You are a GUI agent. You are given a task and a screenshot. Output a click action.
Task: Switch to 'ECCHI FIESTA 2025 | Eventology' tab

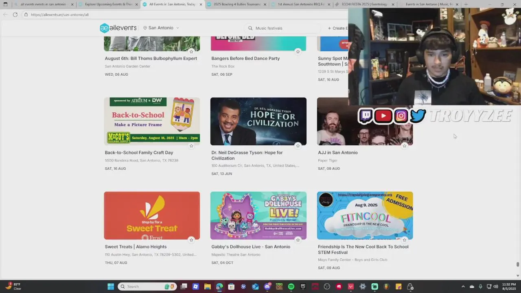(x=364, y=4)
